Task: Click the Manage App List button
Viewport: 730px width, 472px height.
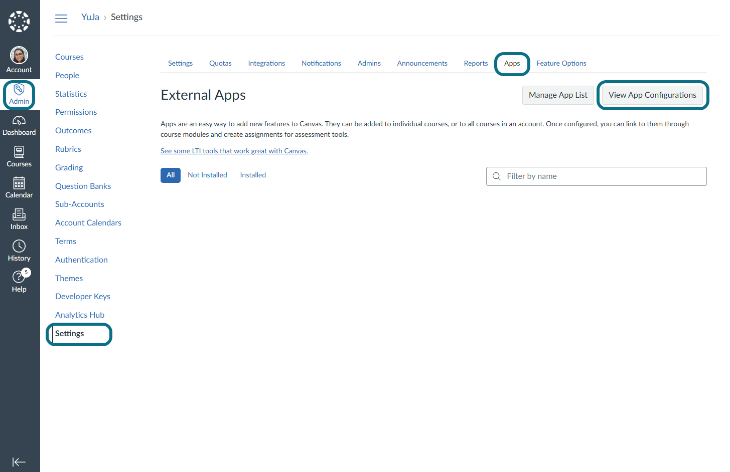Action: (x=558, y=95)
